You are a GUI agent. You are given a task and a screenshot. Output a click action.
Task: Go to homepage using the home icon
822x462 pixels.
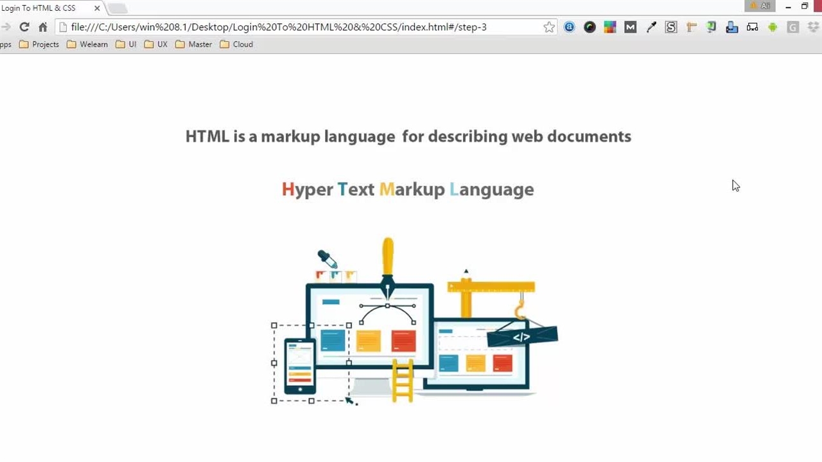[42, 27]
